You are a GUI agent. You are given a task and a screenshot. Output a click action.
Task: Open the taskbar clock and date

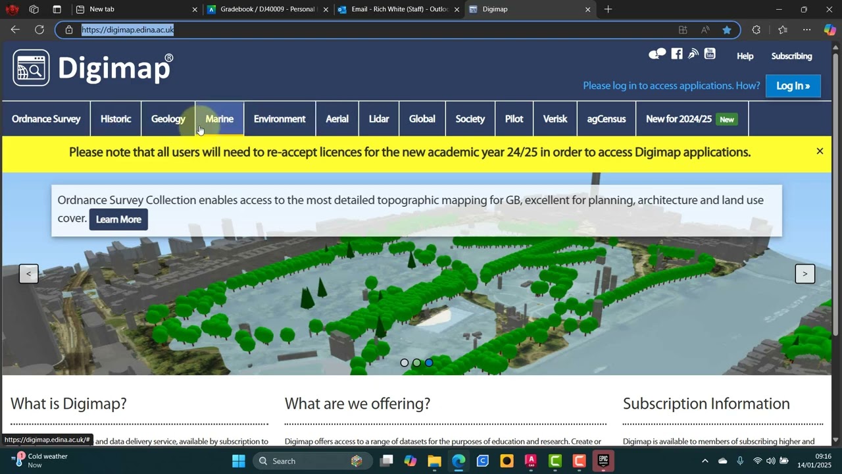click(x=814, y=461)
